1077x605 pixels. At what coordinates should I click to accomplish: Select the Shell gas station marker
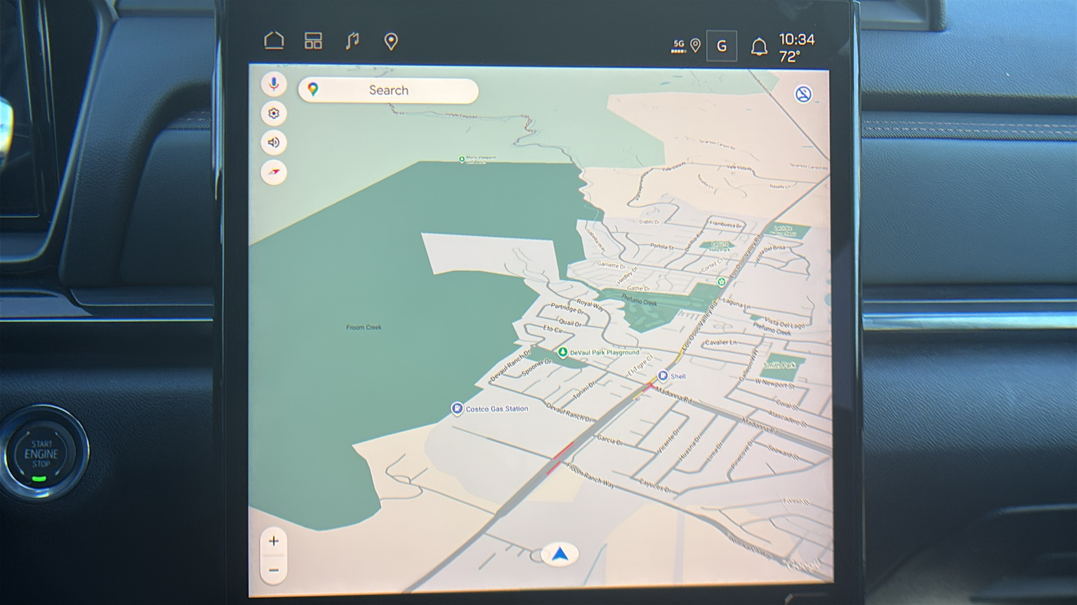tap(663, 376)
